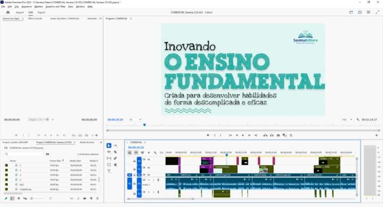Open Program Monitor button editor plus
The height and width of the screenshot is (207, 383).
(x=377, y=135)
